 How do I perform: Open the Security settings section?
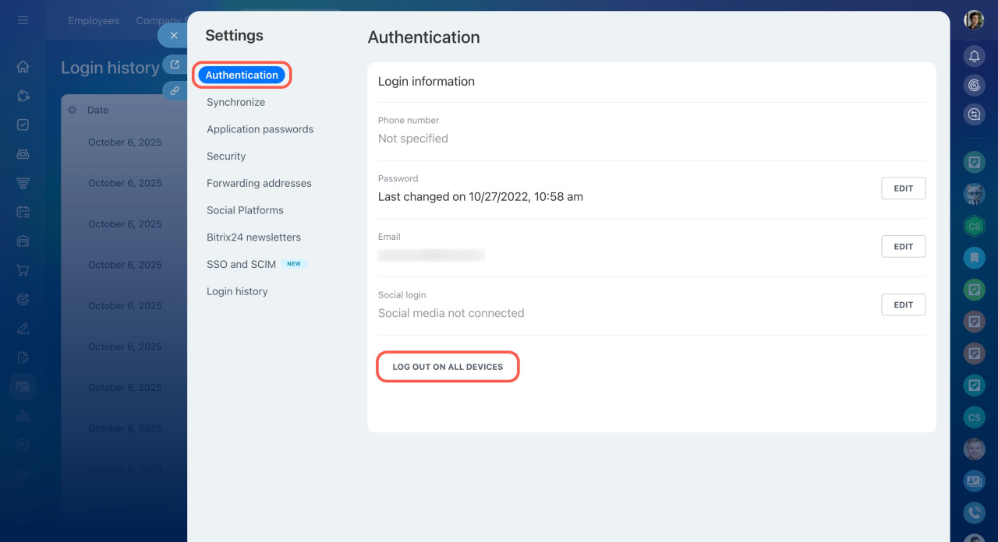click(226, 157)
